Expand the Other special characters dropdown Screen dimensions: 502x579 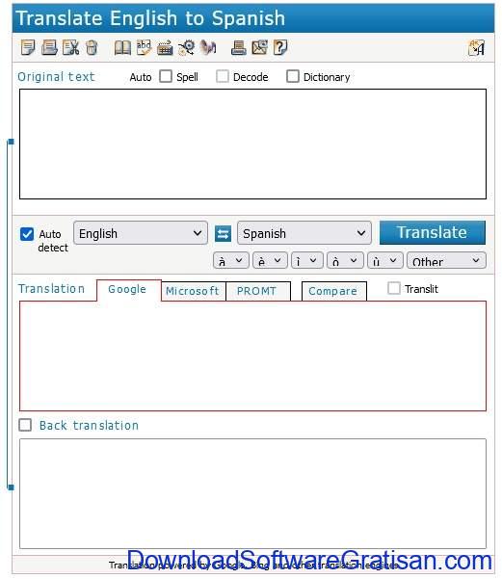coord(446,261)
